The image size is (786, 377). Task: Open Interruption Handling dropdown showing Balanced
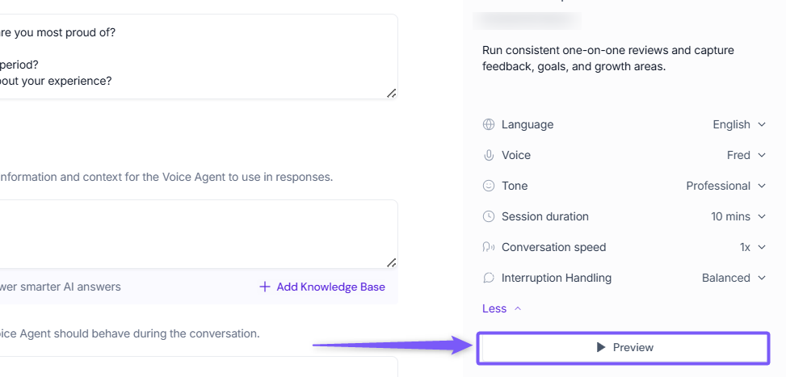coord(733,278)
